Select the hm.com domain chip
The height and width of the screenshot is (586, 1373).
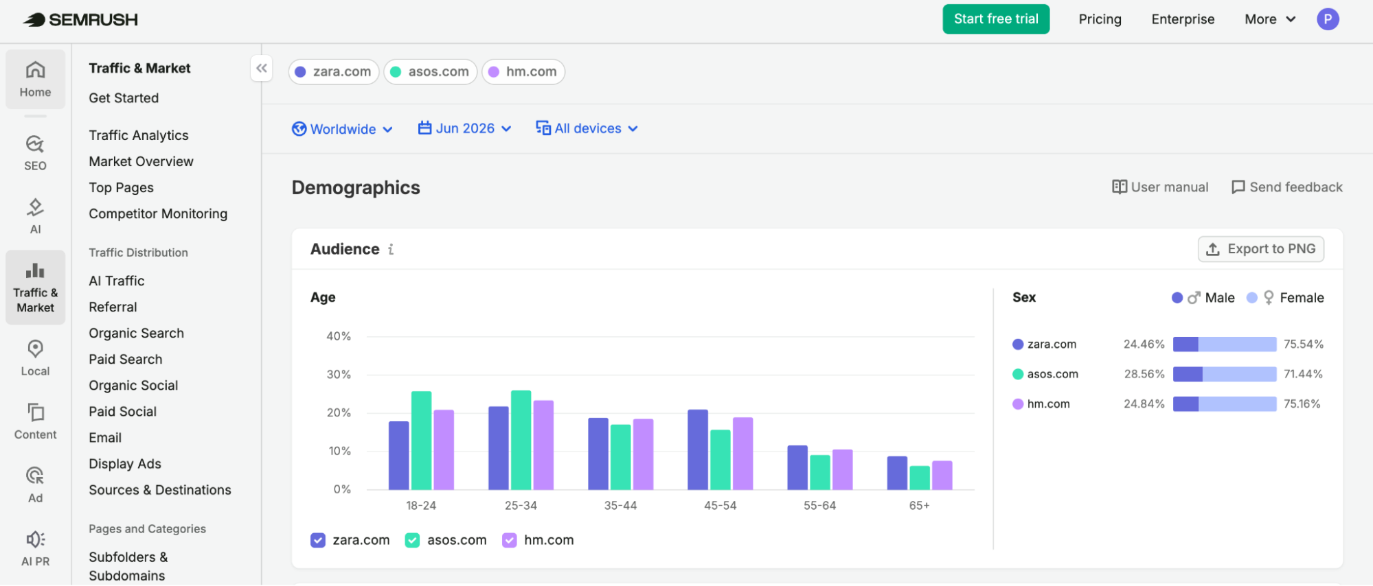[523, 71]
